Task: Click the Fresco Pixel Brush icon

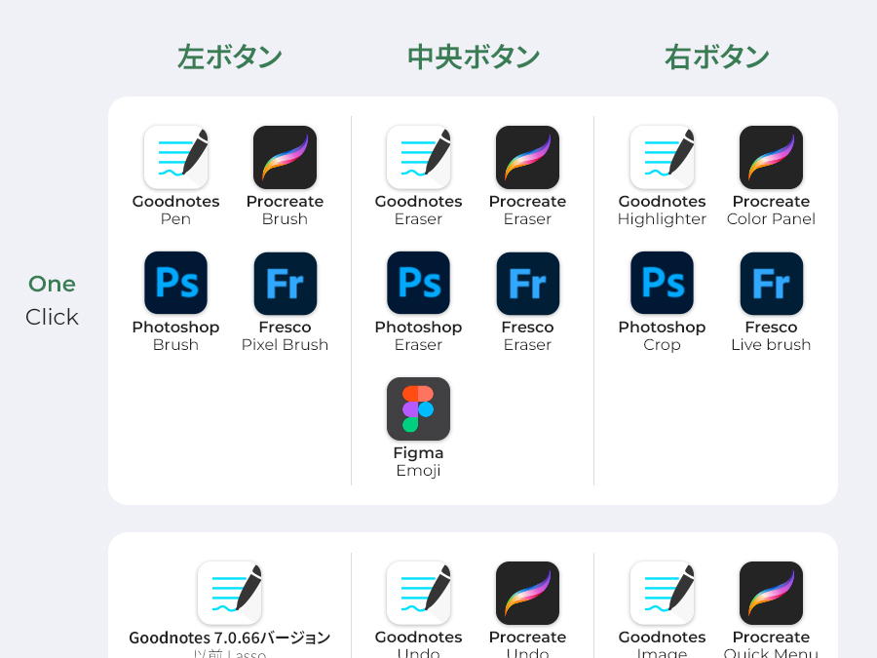Action: (285, 283)
